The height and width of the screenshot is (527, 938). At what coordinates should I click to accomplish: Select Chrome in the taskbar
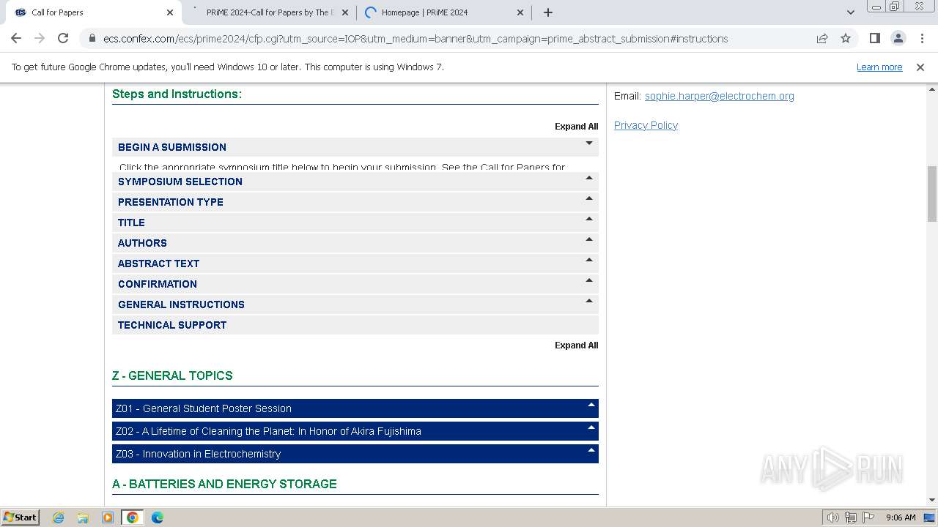133,517
